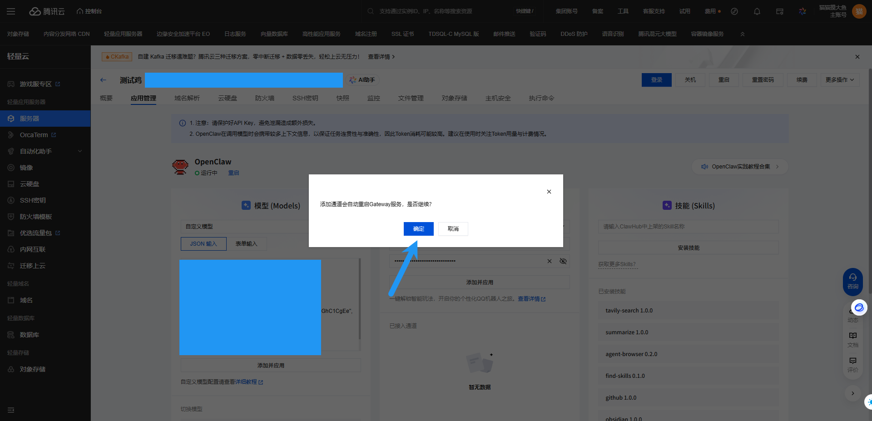Close the confirmation dialog with X icon
Image resolution: width=872 pixels, height=421 pixels.
pos(549,192)
